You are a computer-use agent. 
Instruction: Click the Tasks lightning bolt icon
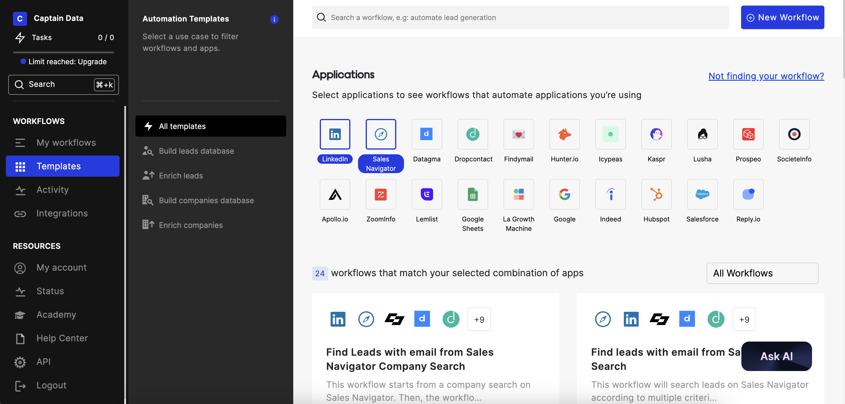20,37
